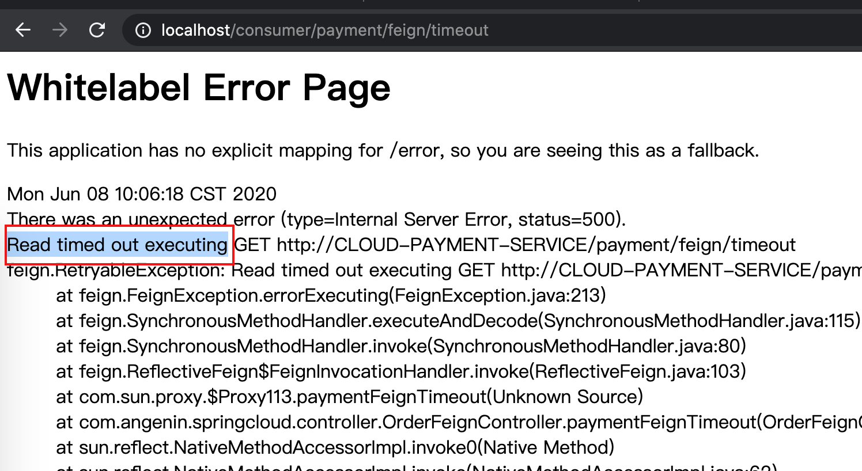Click the 'type=Internal Server Error, status=500' line
The width and height of the screenshot is (862, 471).
(x=316, y=219)
